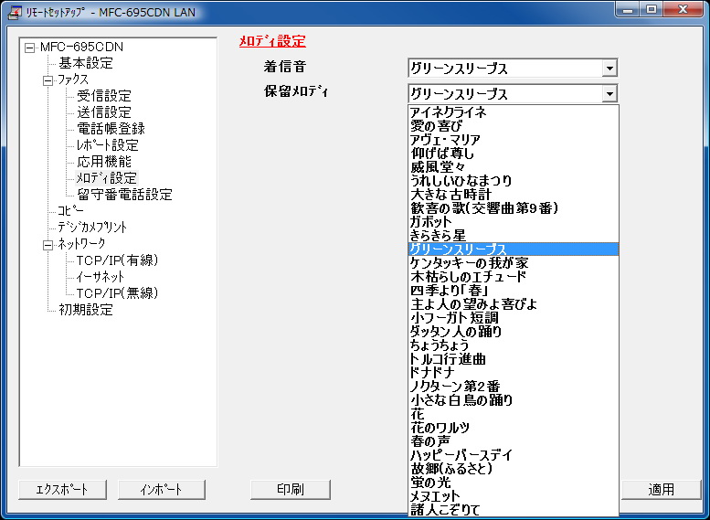Select 基本設定 in the tree
Screen dimensions: 710x520
(x=86, y=63)
